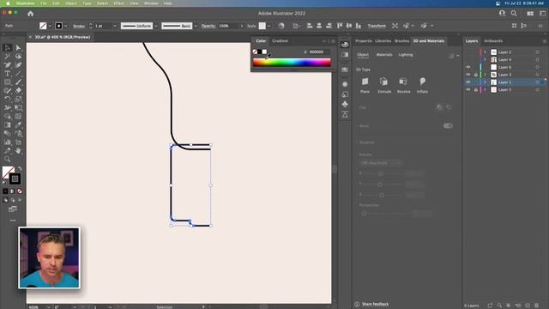The width and height of the screenshot is (549, 309).
Task: Open the File menu
Action: tap(44, 3)
